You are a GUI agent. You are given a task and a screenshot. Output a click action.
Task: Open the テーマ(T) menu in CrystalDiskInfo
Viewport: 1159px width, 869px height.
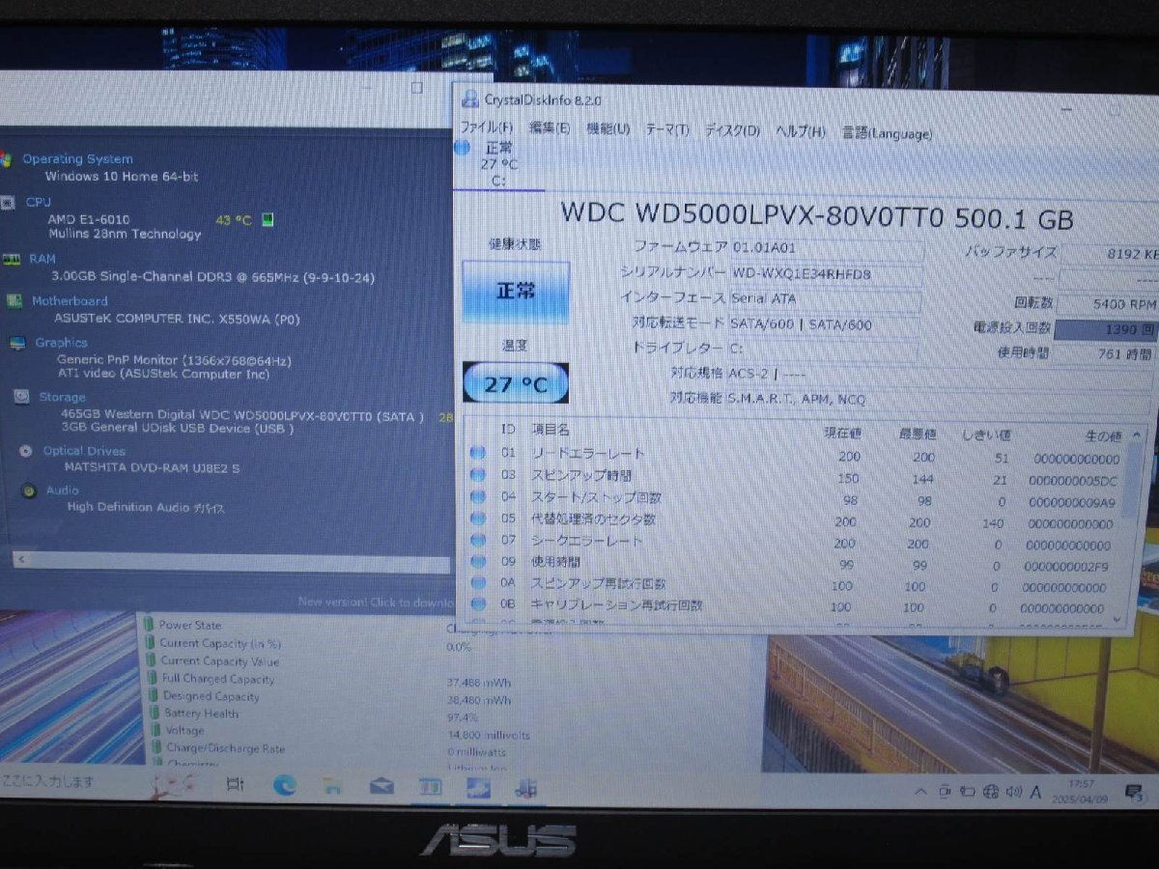click(x=667, y=130)
